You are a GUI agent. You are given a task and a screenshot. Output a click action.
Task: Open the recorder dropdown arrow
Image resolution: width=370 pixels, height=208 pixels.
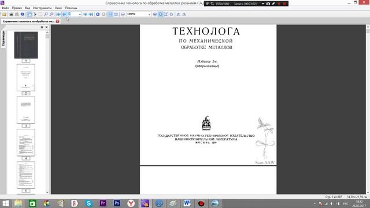coord(263,4)
